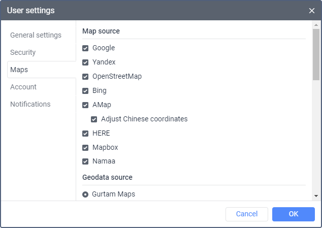The width and height of the screenshot is (322, 228).
Task: Uncheck the Namaa map source
Action: (x=85, y=162)
